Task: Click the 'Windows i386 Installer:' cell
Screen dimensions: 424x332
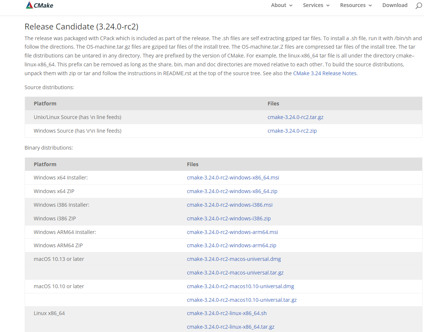Action: (x=62, y=205)
